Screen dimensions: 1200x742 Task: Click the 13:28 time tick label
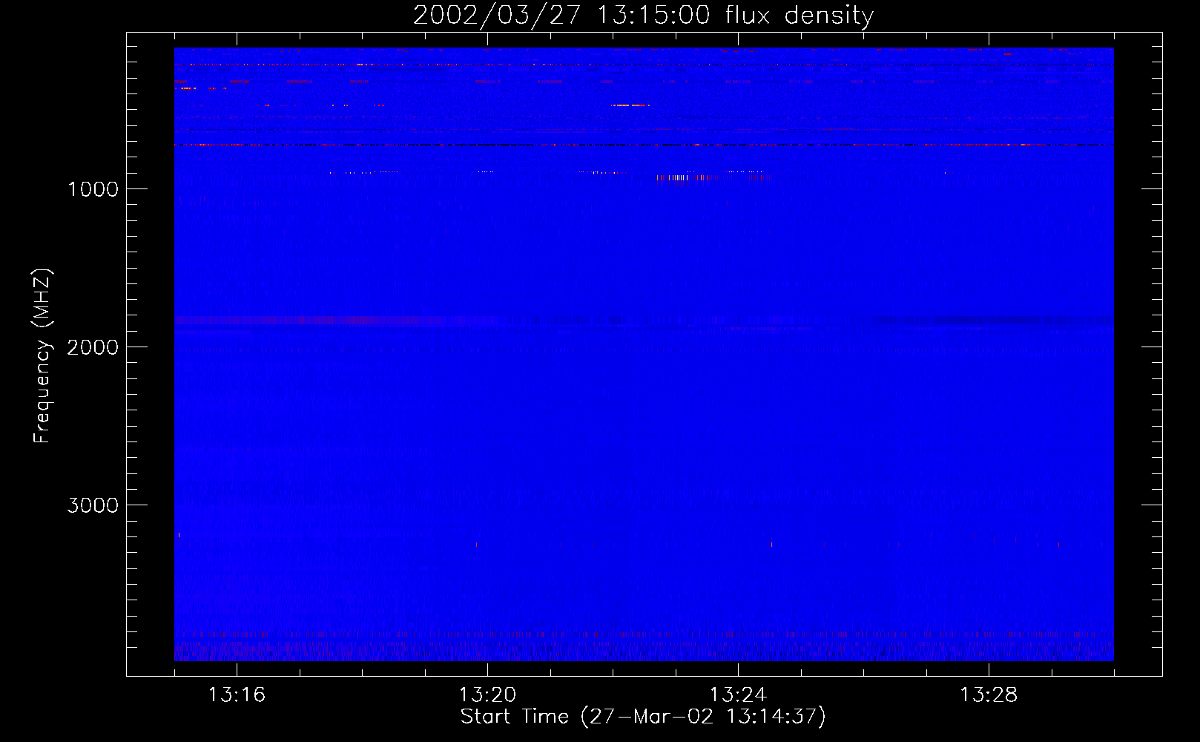coord(989,695)
